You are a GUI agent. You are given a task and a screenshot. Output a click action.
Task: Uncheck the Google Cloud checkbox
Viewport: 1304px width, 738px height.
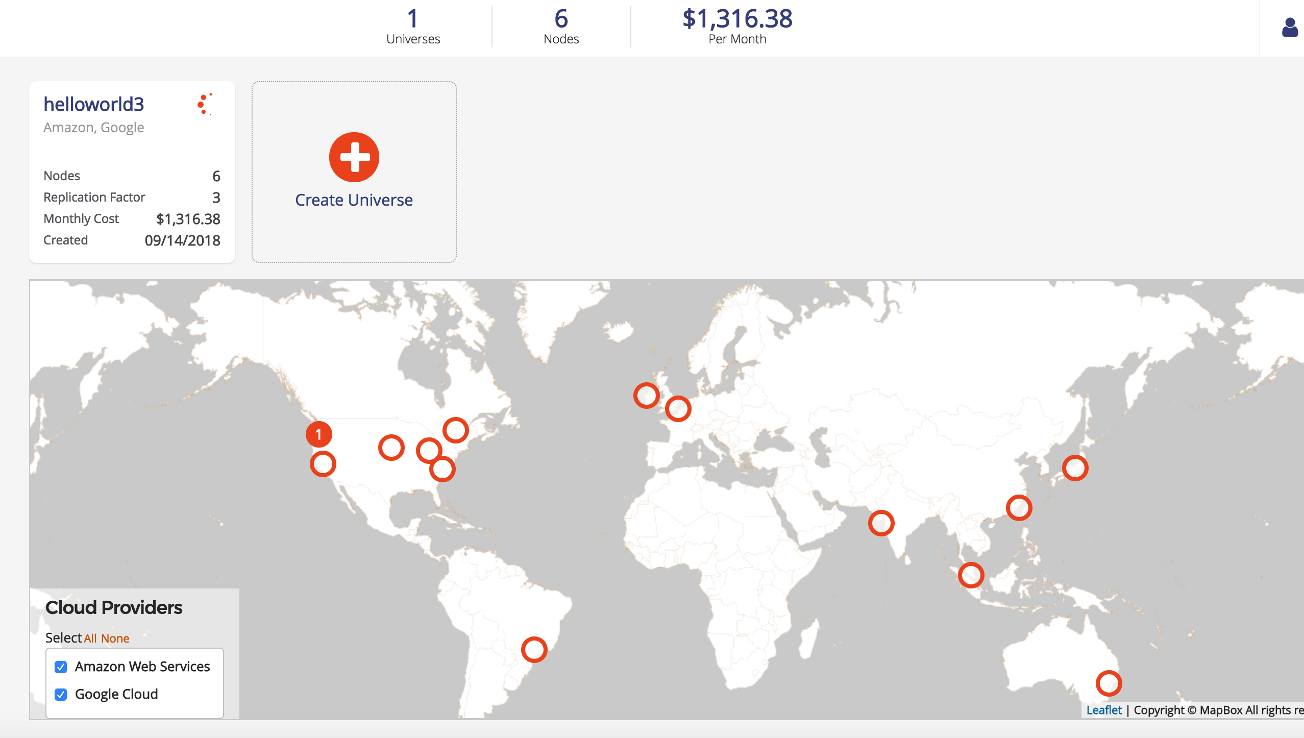(61, 695)
